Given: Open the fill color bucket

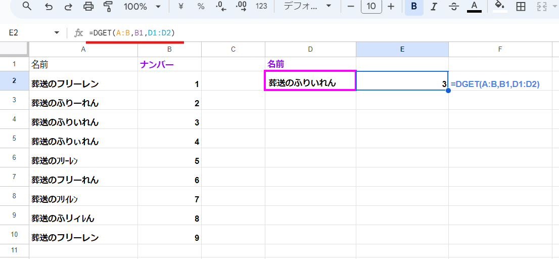Looking at the screenshot, I should click(500, 6).
